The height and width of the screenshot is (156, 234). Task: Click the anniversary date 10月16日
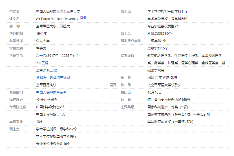pos(154,92)
